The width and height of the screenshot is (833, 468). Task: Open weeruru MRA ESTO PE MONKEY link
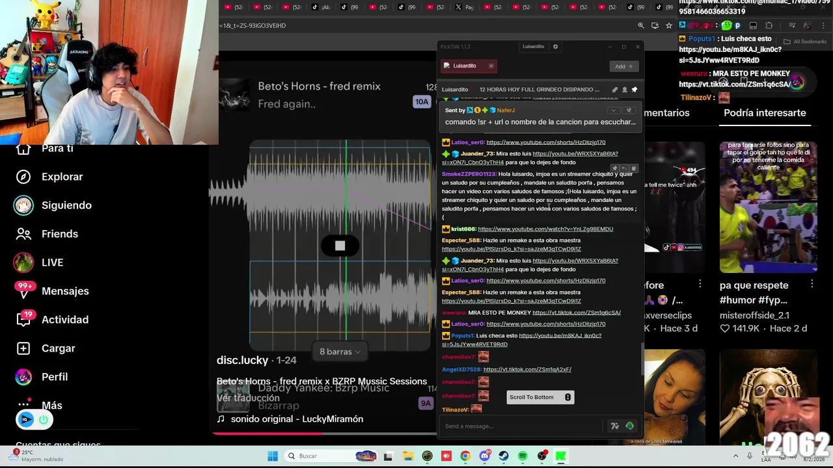(x=576, y=313)
